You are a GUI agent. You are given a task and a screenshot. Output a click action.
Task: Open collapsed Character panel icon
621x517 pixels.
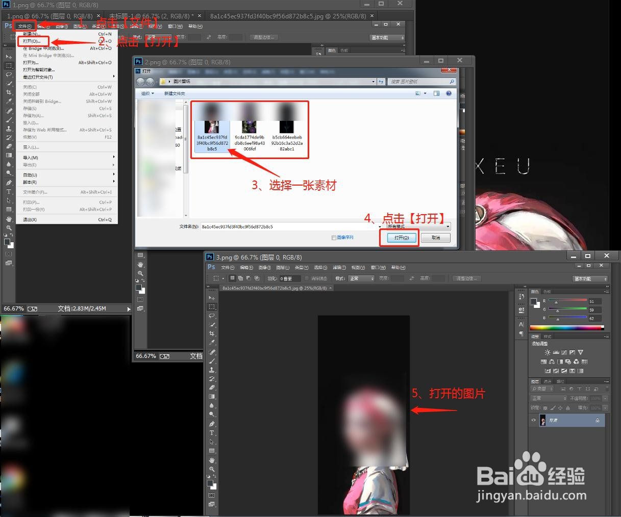click(x=521, y=324)
